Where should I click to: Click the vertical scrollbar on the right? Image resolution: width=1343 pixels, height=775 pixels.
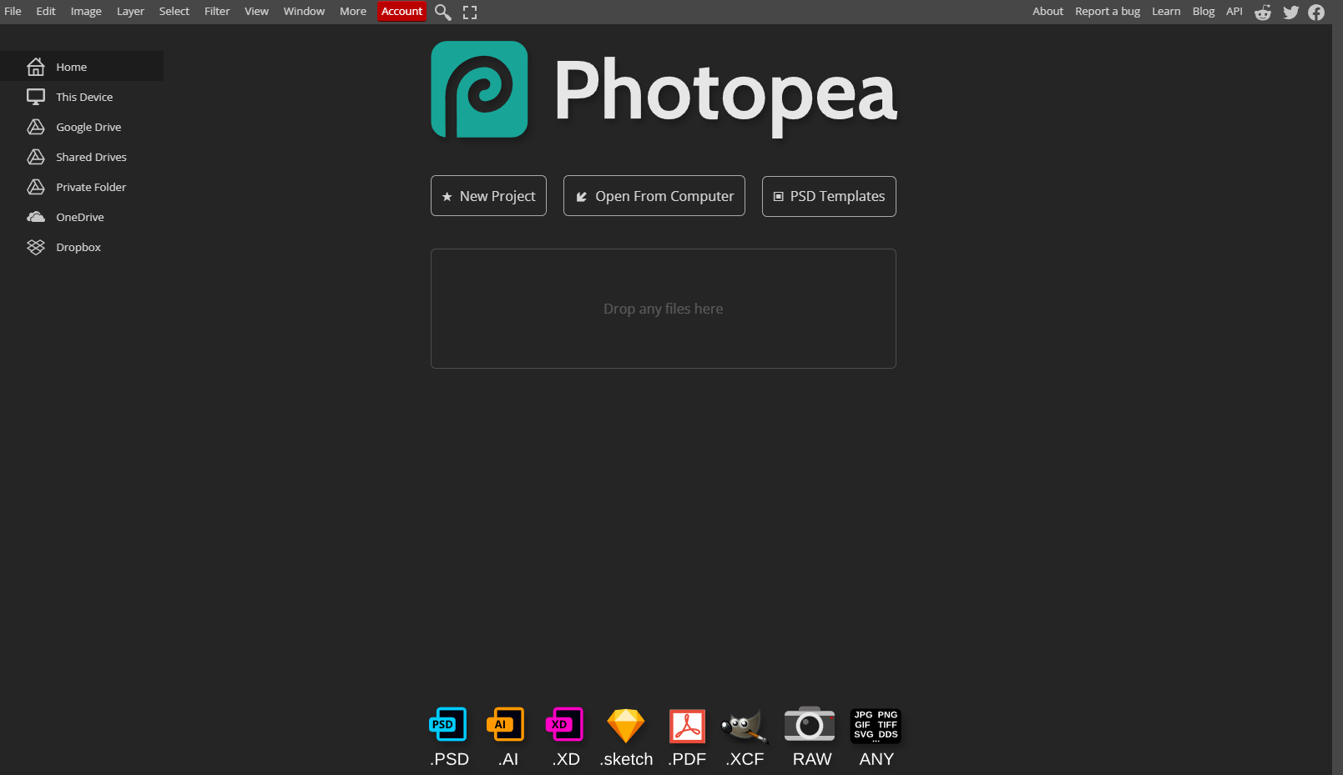tap(1337, 387)
